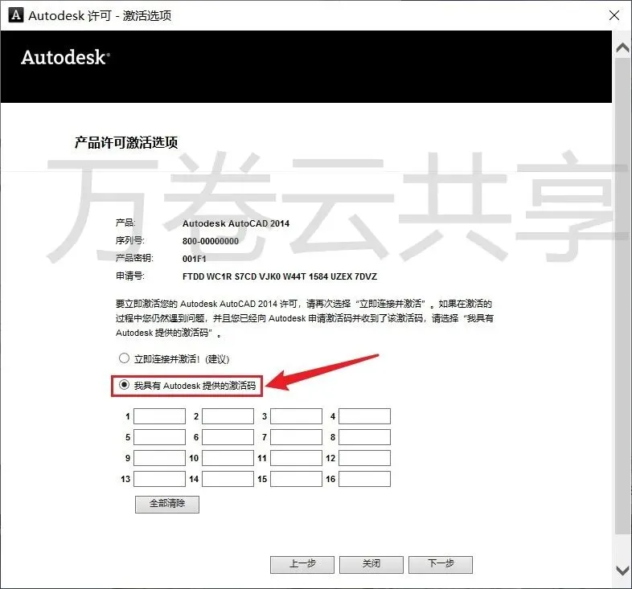Screen dimensions: 632x589
Task: Click activation code field 3
Action: (296, 416)
